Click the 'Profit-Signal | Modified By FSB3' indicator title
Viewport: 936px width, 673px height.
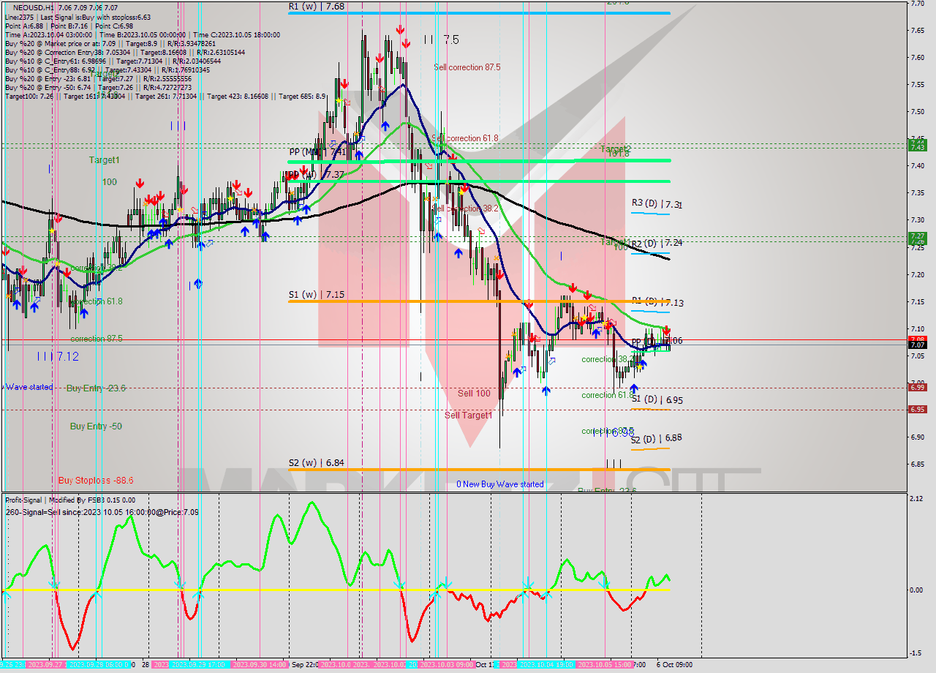pos(70,500)
